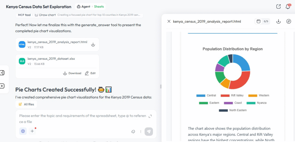Open the share/export icon in the header
The width and height of the screenshot is (295, 142).
[x=278, y=6]
